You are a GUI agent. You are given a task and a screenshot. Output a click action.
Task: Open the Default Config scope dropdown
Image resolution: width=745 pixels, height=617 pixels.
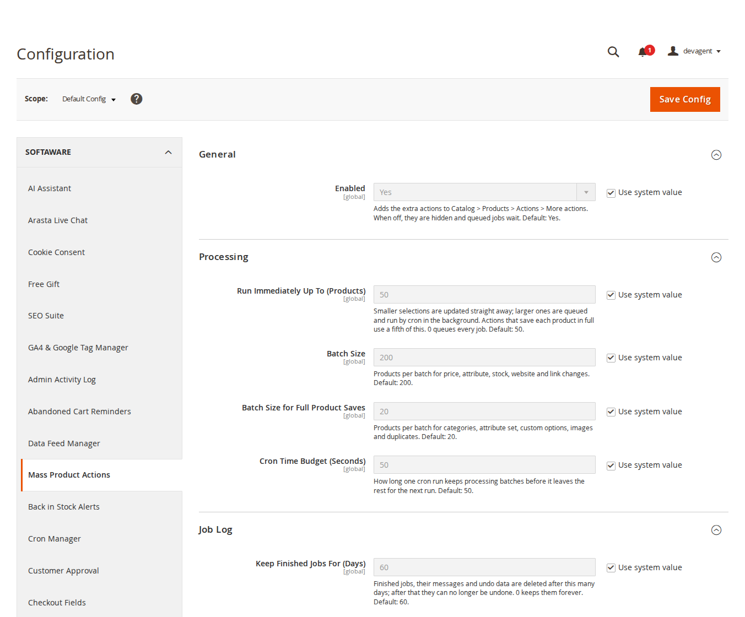[89, 99]
